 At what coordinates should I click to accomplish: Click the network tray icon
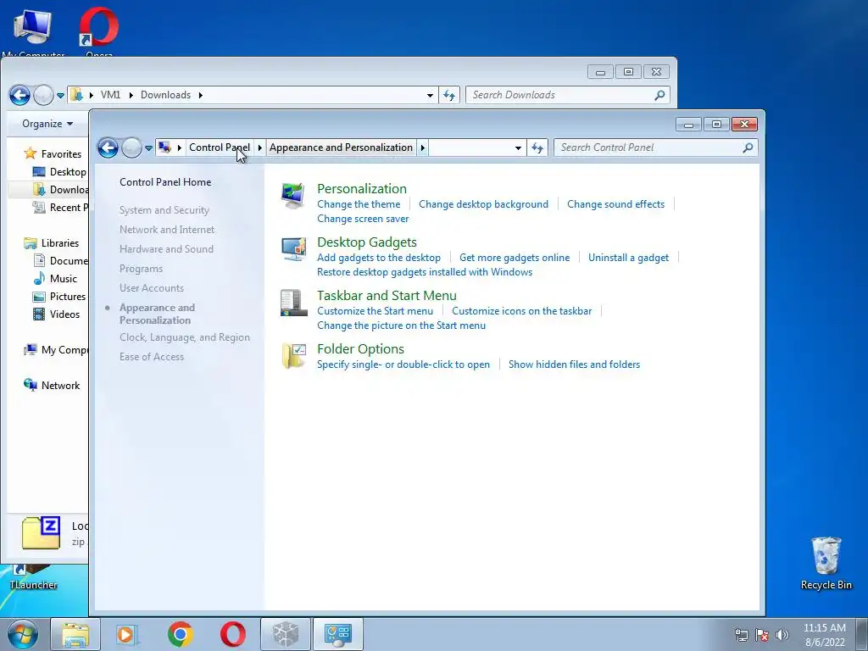(741, 635)
